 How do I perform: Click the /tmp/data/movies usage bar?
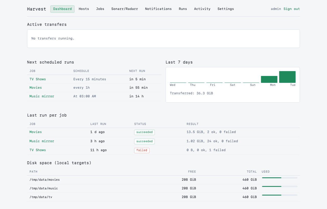tap(280, 178)
